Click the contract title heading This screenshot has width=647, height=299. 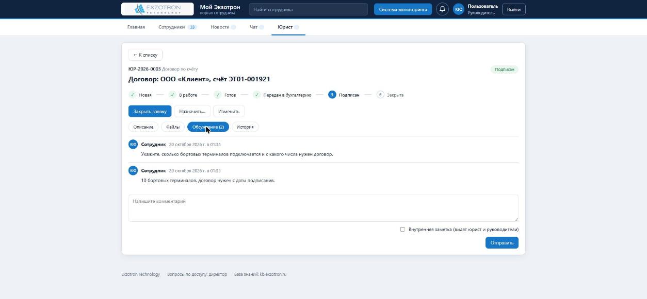click(199, 79)
